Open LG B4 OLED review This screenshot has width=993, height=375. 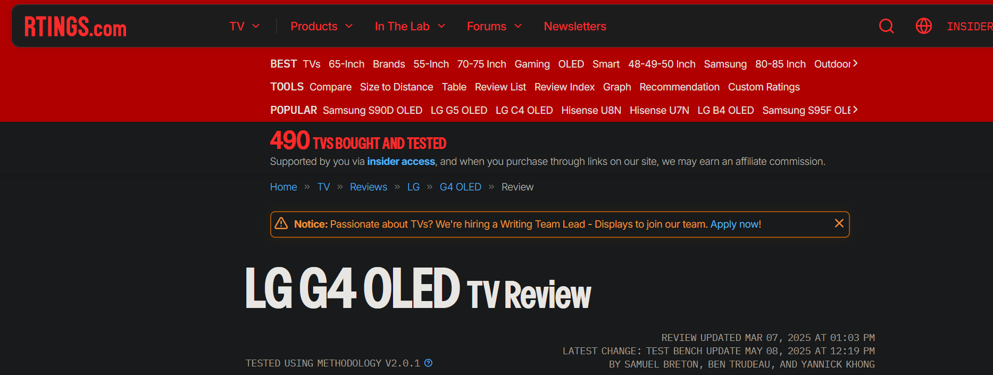pyautogui.click(x=726, y=110)
